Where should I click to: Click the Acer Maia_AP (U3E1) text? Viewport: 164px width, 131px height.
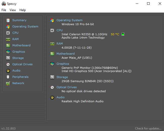pyautogui.click(x=77, y=58)
